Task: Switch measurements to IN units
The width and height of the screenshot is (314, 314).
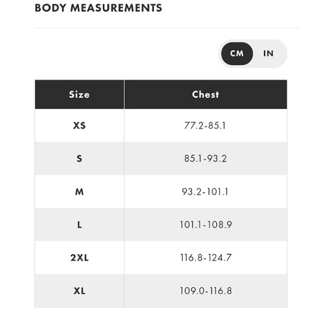Action: [x=268, y=53]
